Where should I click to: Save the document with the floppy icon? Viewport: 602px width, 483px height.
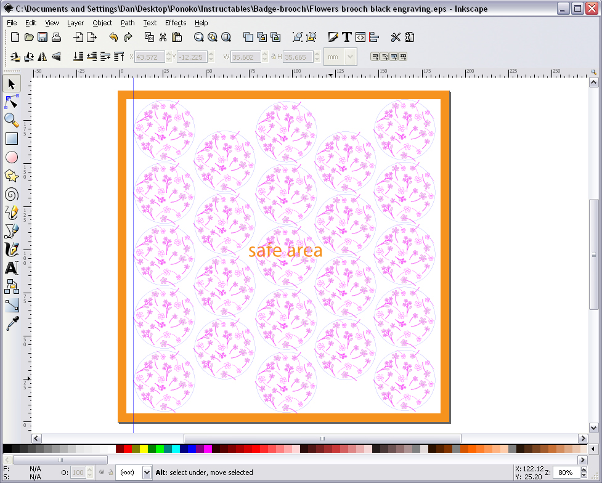pyautogui.click(x=43, y=37)
